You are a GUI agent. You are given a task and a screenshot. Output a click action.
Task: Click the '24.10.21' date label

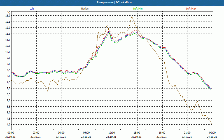212,137
